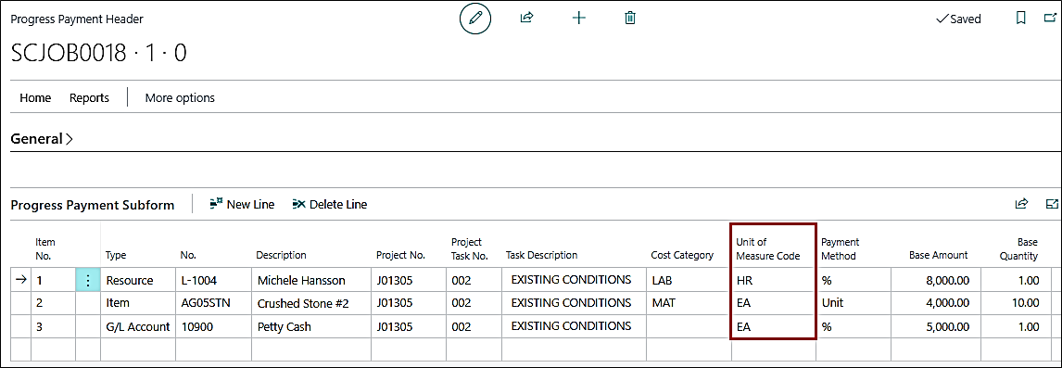Open the Reports menu tab

[x=89, y=97]
